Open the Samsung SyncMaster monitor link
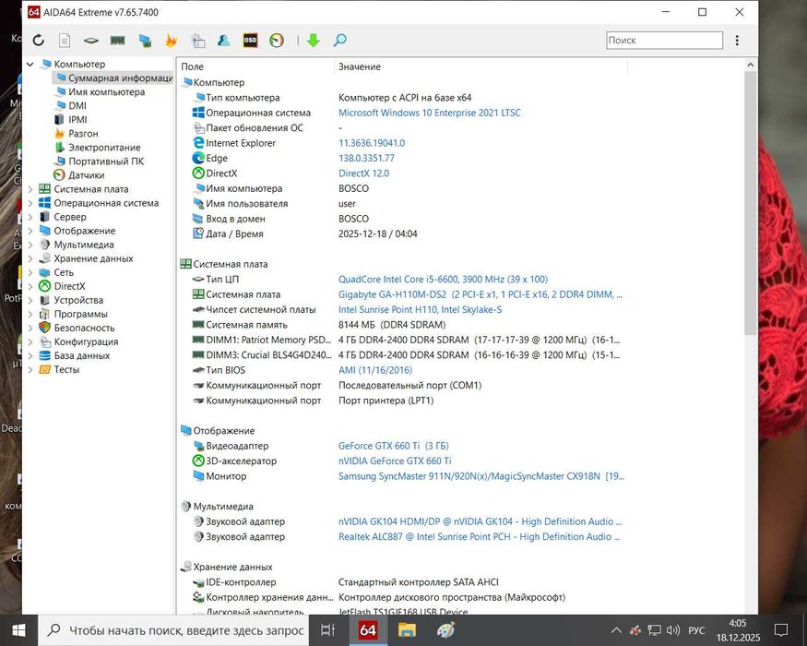The width and height of the screenshot is (807, 646). pyautogui.click(x=481, y=476)
